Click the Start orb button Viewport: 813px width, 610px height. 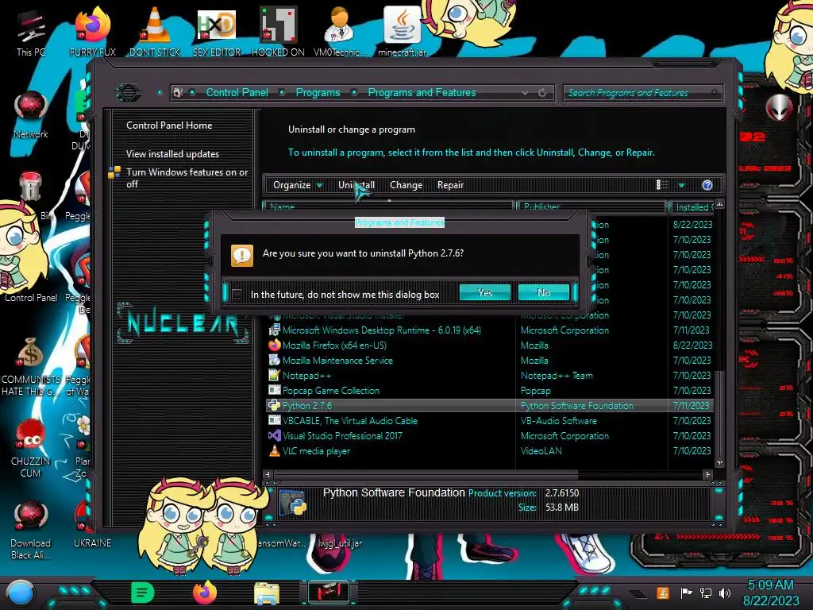pos(20,593)
